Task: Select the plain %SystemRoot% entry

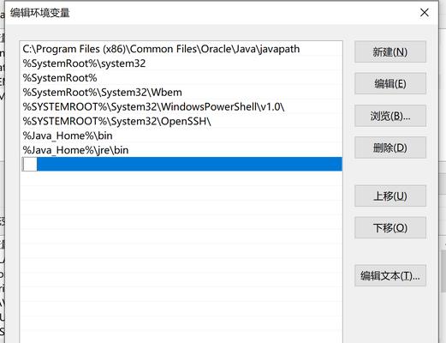Action: tap(181, 78)
